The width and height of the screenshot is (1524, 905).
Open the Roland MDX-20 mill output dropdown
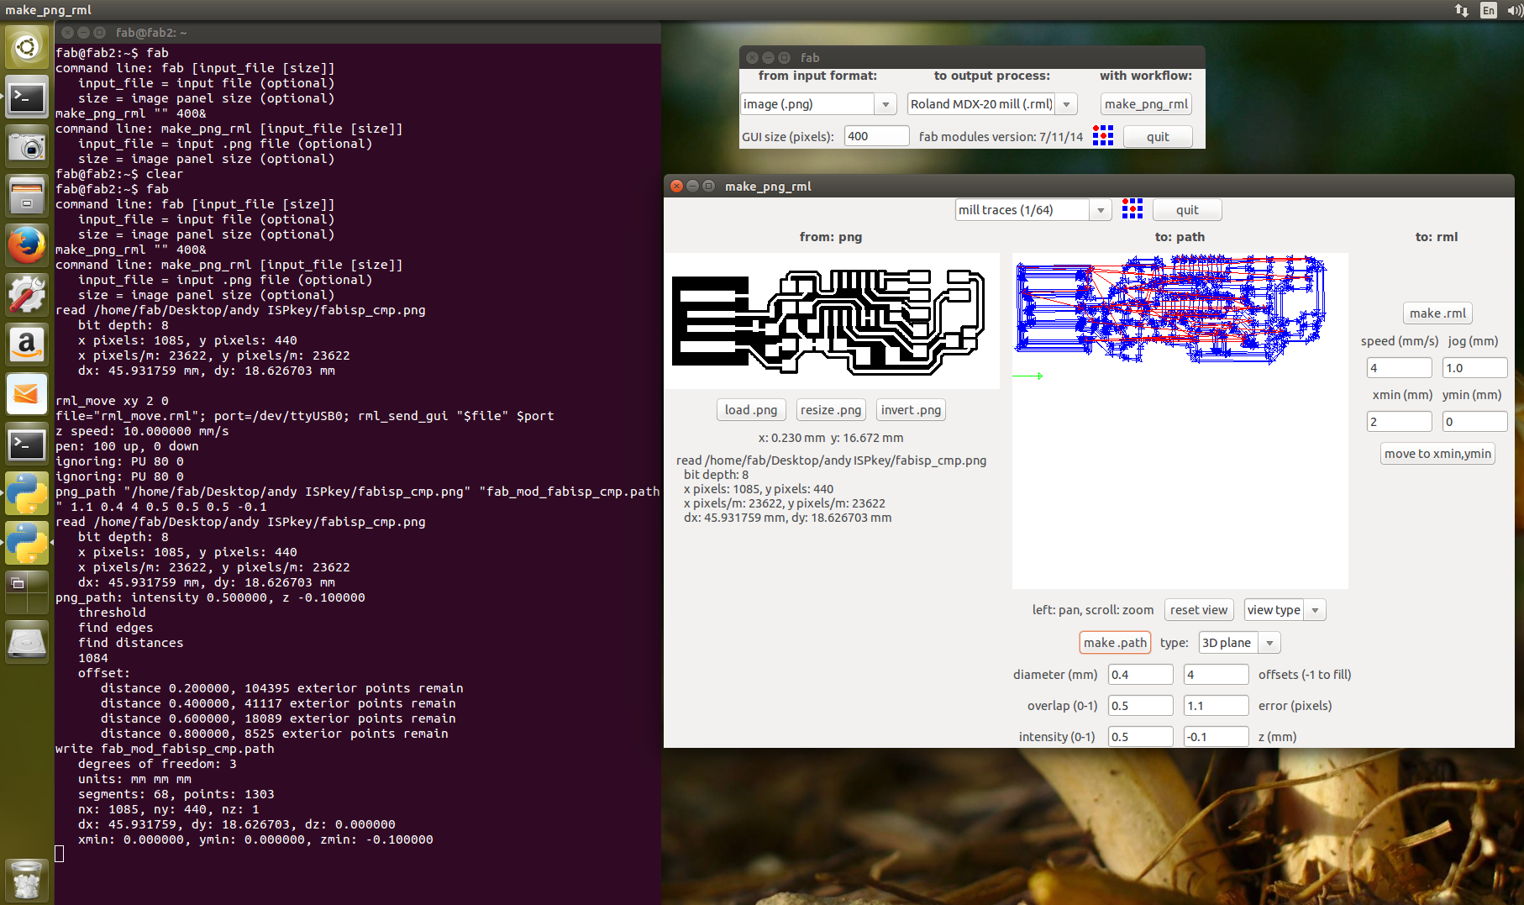click(1066, 104)
